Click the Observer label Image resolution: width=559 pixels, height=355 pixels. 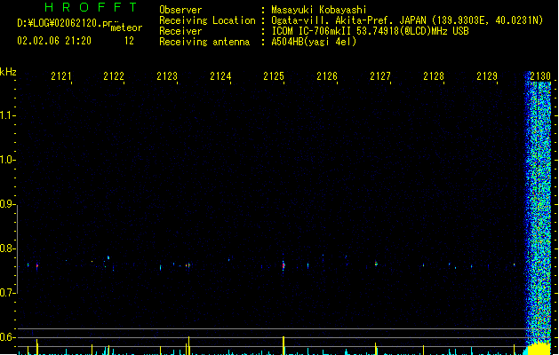180,10
